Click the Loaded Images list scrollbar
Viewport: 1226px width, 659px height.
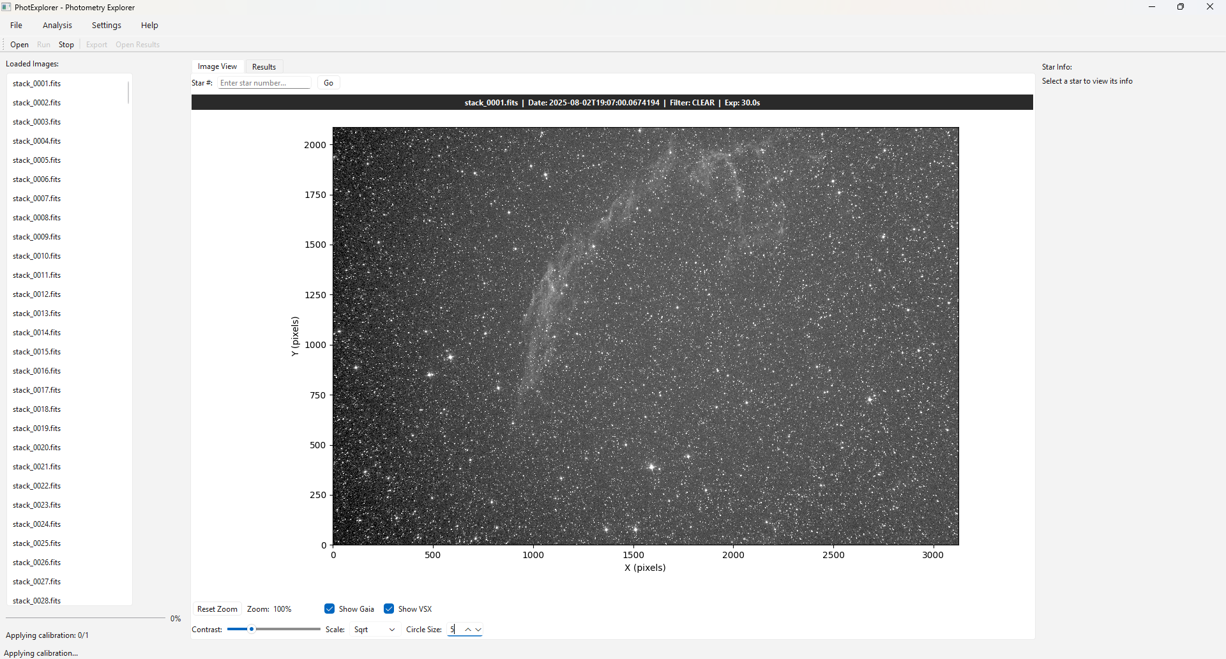[x=128, y=92]
